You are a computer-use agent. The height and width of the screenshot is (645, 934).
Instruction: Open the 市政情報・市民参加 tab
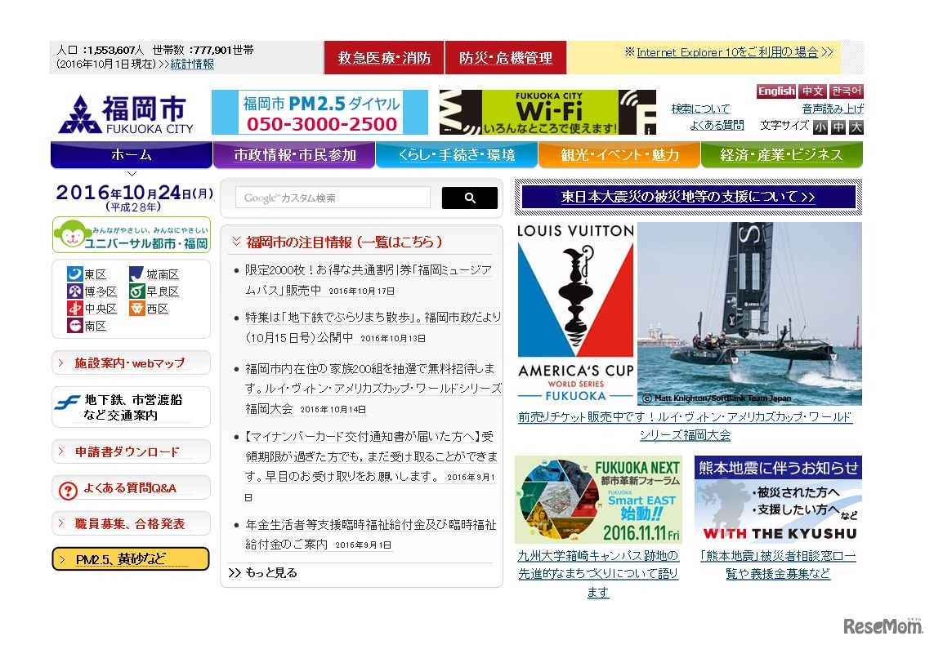(294, 154)
